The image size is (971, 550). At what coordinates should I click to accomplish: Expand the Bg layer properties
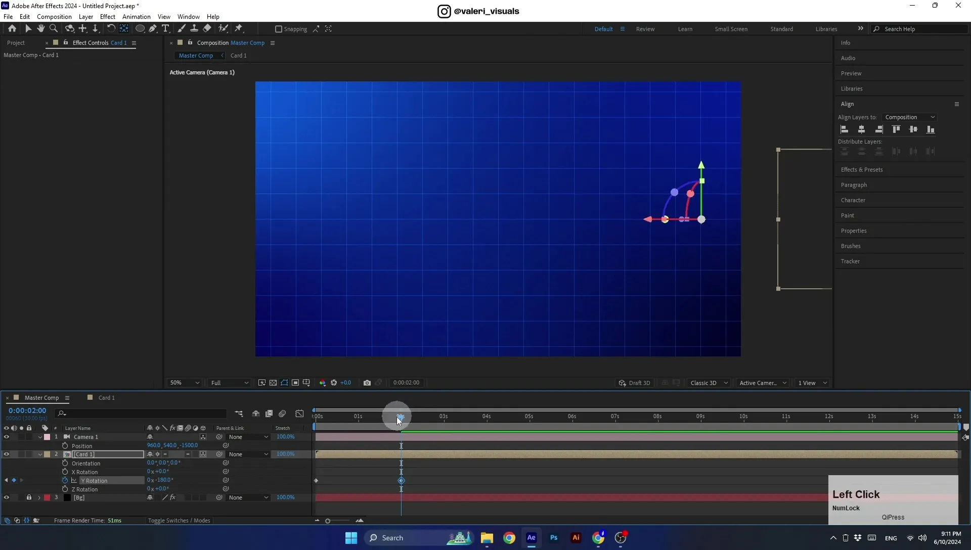point(39,498)
